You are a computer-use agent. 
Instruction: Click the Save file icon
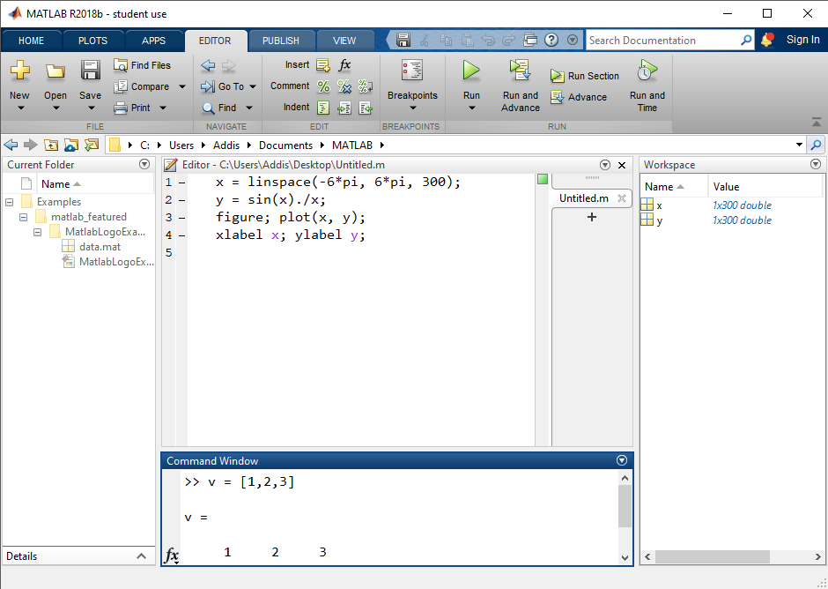click(90, 71)
